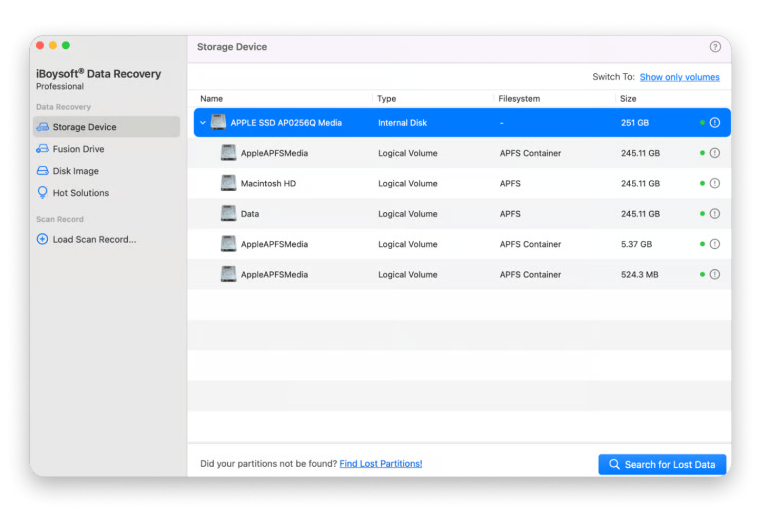This screenshot has width=761, height=516.
Task: Click the Macintosh HD drive icon
Action: (x=228, y=183)
